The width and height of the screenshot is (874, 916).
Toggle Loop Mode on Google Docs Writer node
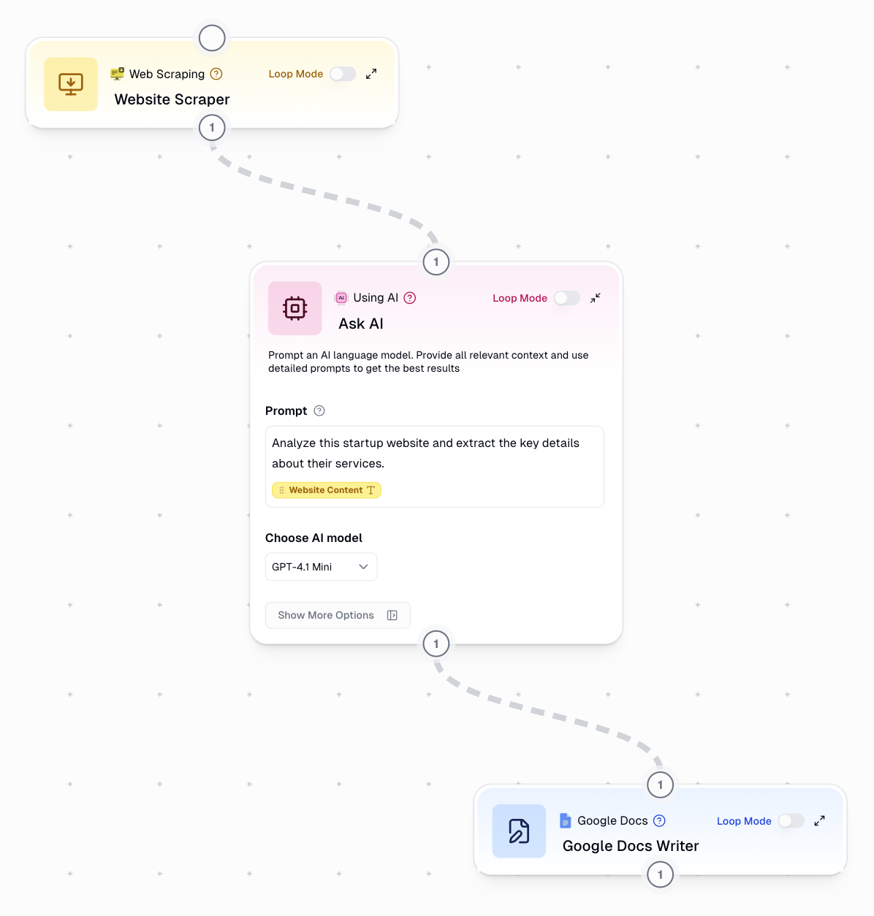click(x=791, y=821)
